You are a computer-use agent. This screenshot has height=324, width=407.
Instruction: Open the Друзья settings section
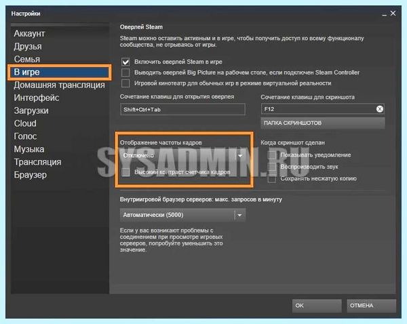click(28, 47)
